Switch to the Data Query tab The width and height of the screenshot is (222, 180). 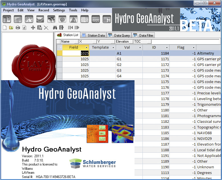click(x=119, y=35)
